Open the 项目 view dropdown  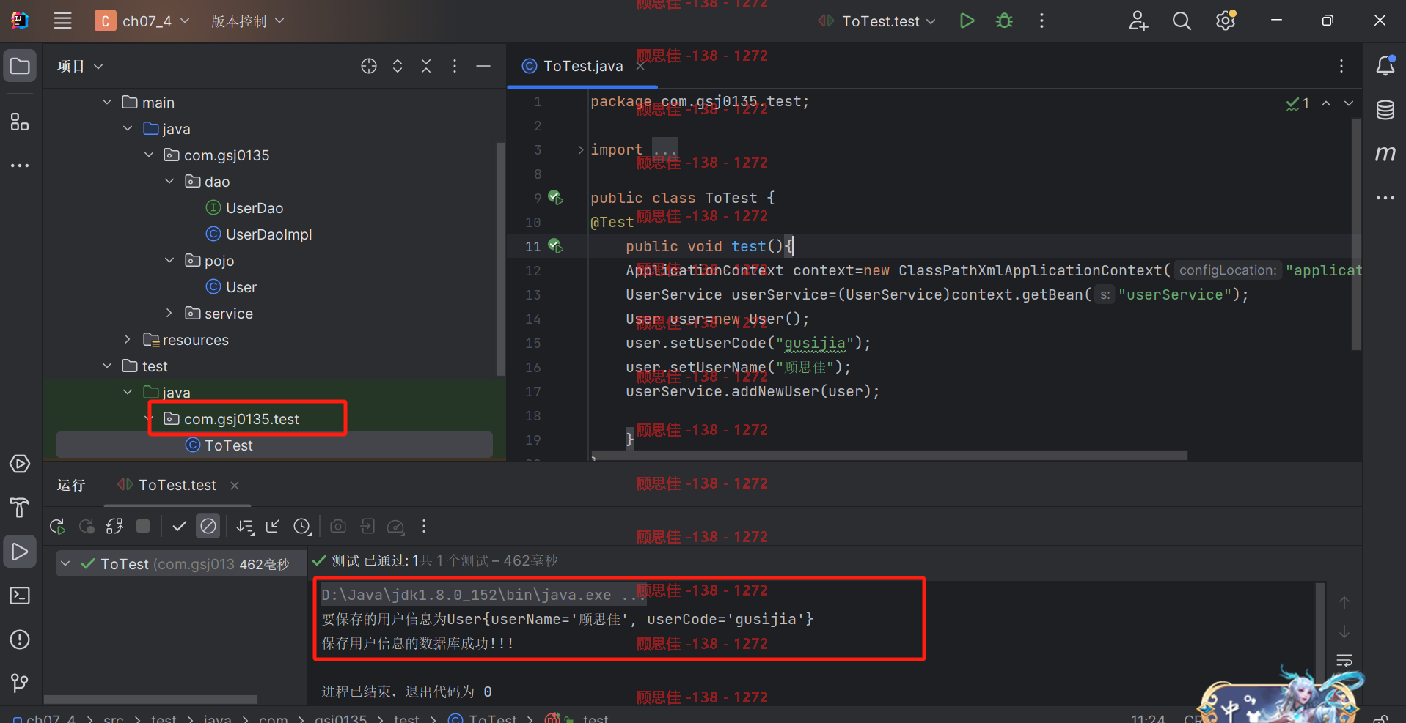click(80, 66)
